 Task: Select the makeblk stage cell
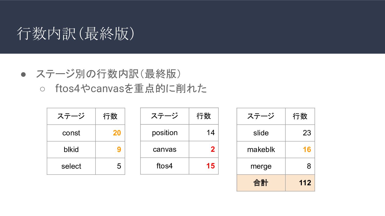click(261, 150)
